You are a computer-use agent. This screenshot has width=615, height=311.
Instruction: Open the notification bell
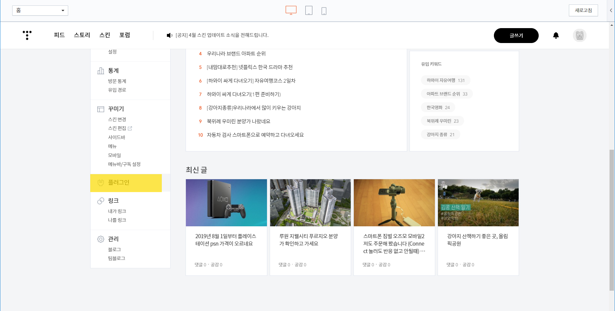pyautogui.click(x=556, y=35)
